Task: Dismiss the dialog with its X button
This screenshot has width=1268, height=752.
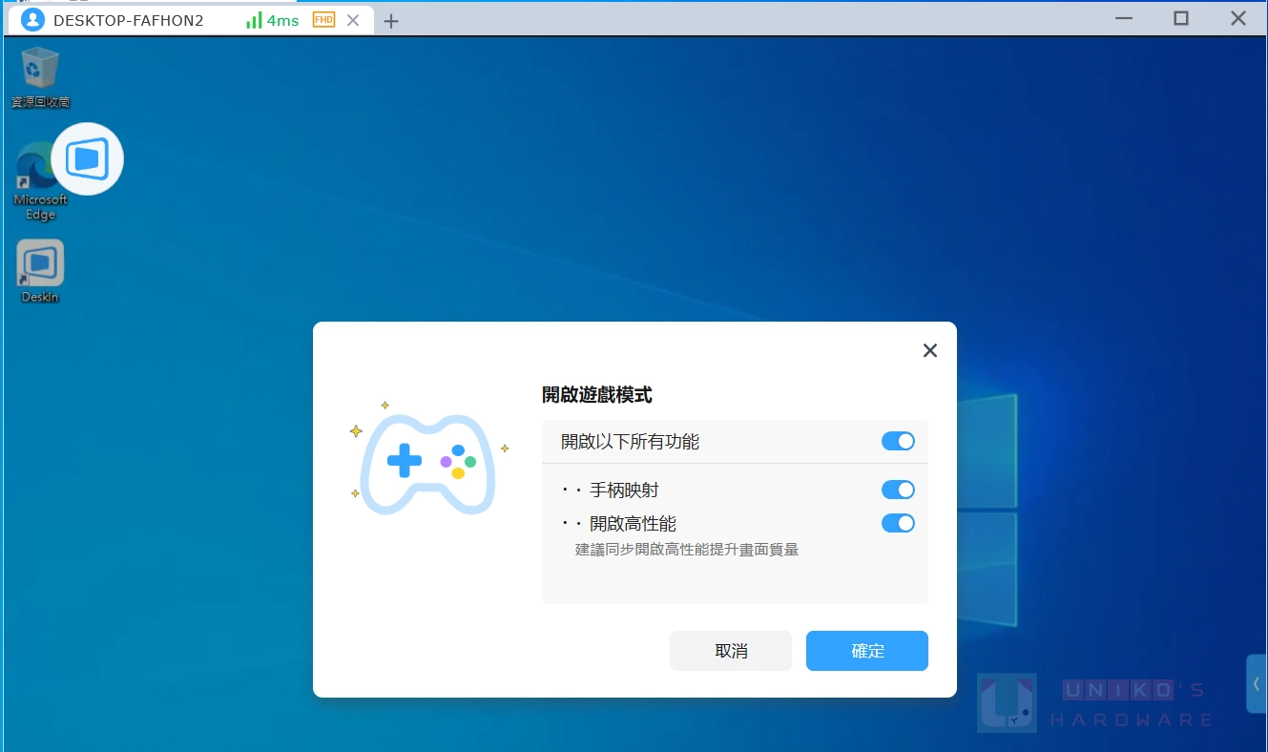Action: pos(929,350)
